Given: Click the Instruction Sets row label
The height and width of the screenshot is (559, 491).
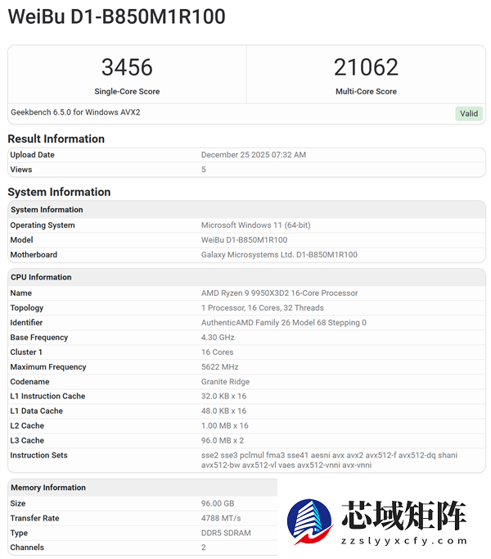Looking at the screenshot, I should 38,455.
